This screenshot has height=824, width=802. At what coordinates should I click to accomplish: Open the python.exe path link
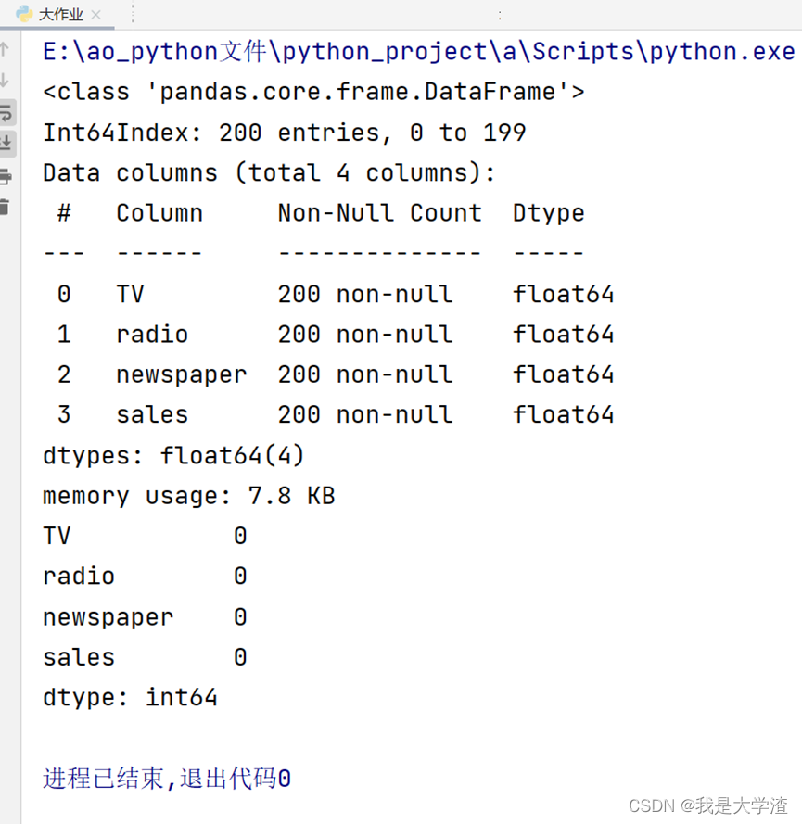[x=419, y=52]
